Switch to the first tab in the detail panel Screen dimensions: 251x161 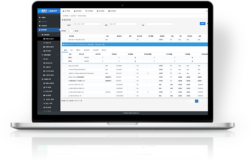pos(65,50)
